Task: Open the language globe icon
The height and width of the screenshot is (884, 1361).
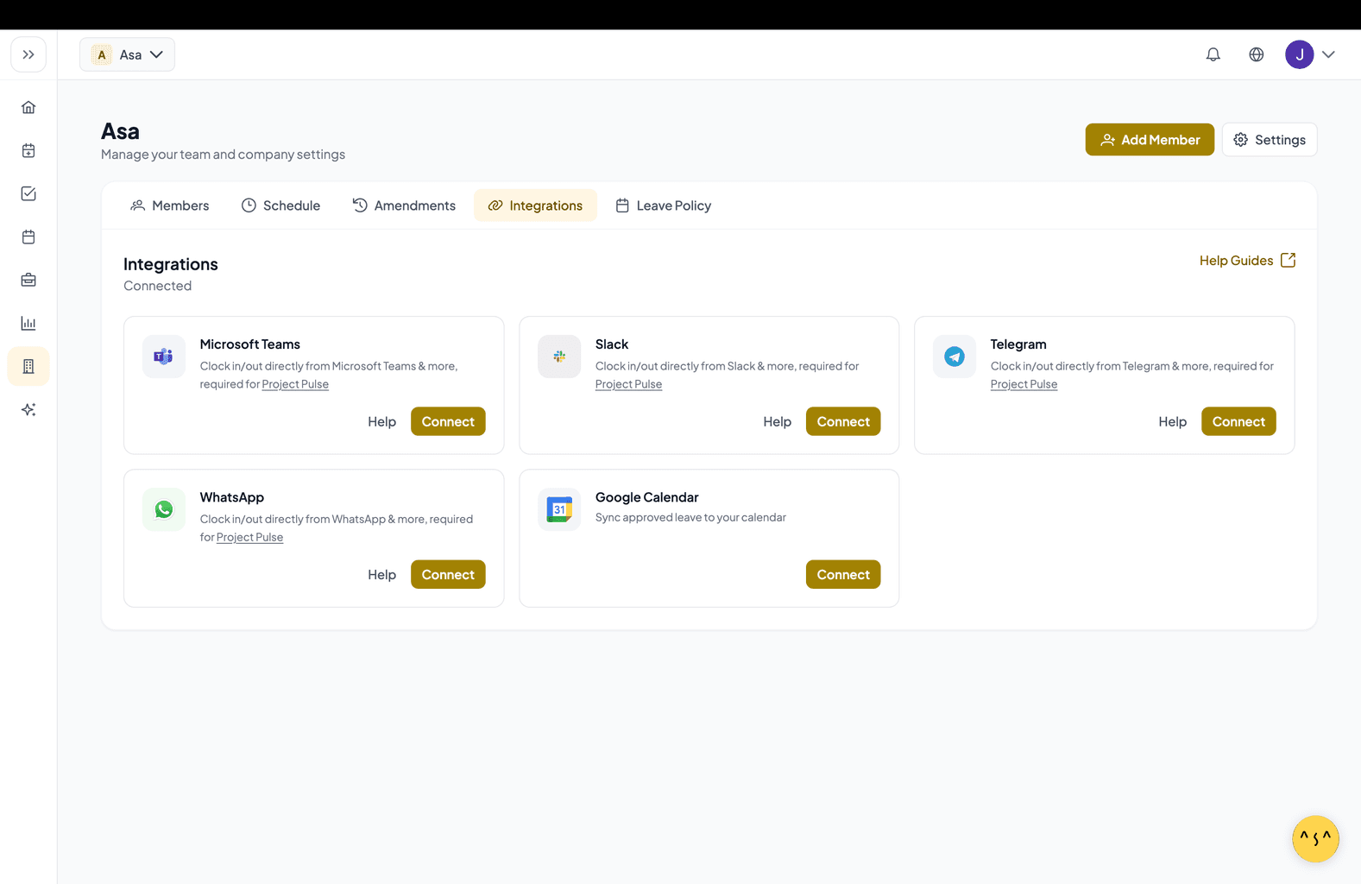Action: (1256, 54)
